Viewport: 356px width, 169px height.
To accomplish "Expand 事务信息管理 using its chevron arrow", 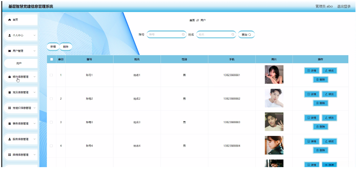I will click(34, 124).
